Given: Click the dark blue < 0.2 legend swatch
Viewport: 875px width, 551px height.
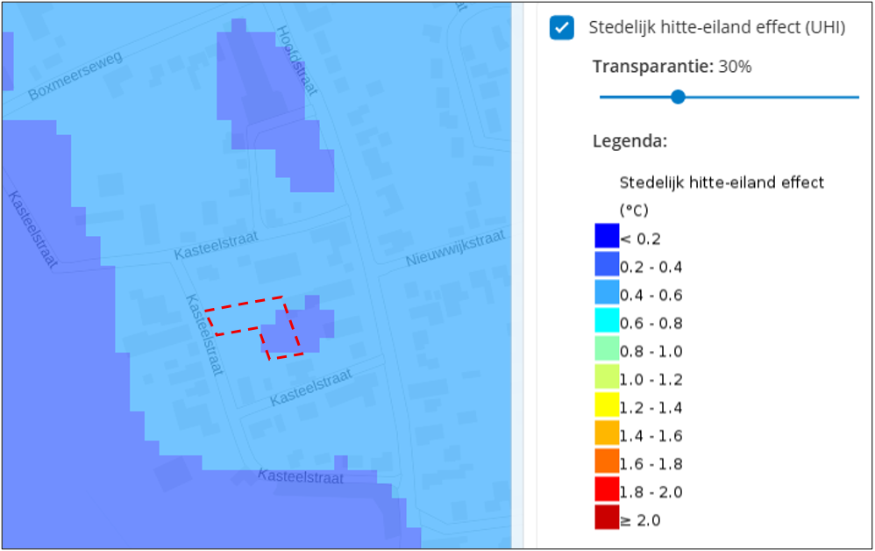Looking at the screenshot, I should click(x=607, y=236).
